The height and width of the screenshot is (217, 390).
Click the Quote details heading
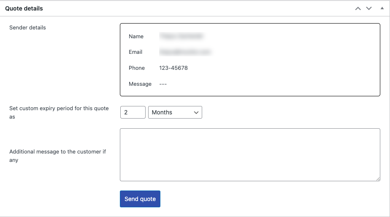coord(24,8)
